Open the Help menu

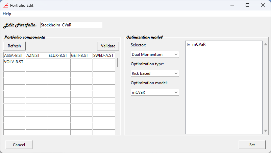[7, 14]
